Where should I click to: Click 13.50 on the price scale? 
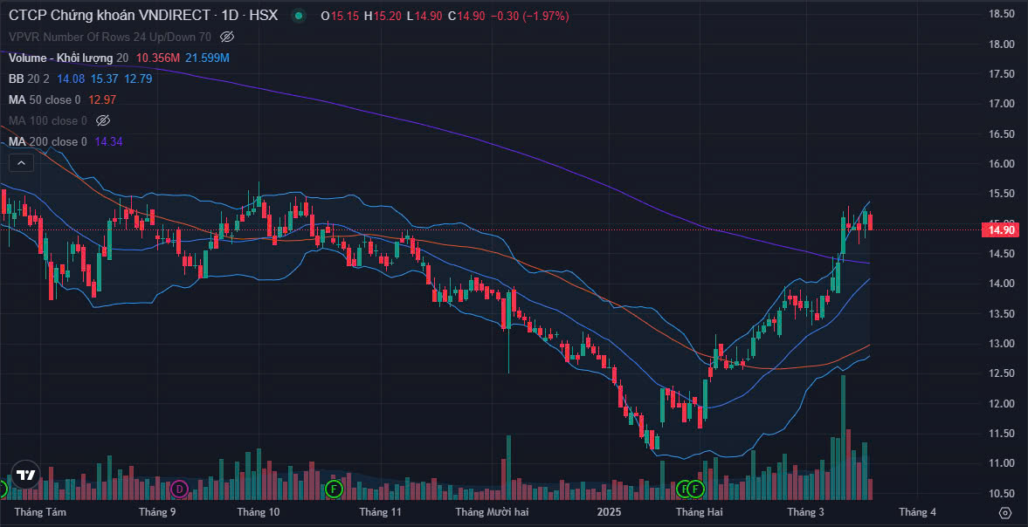(1002, 313)
